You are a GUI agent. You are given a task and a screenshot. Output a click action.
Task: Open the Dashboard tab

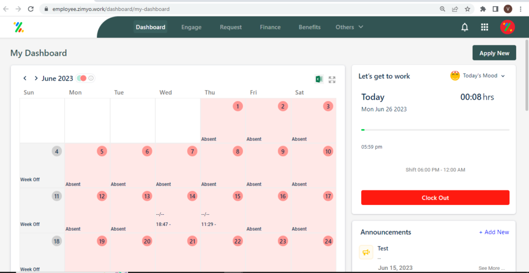pyautogui.click(x=150, y=27)
